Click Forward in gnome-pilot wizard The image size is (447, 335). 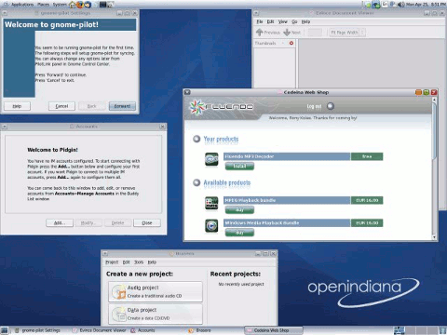click(122, 106)
